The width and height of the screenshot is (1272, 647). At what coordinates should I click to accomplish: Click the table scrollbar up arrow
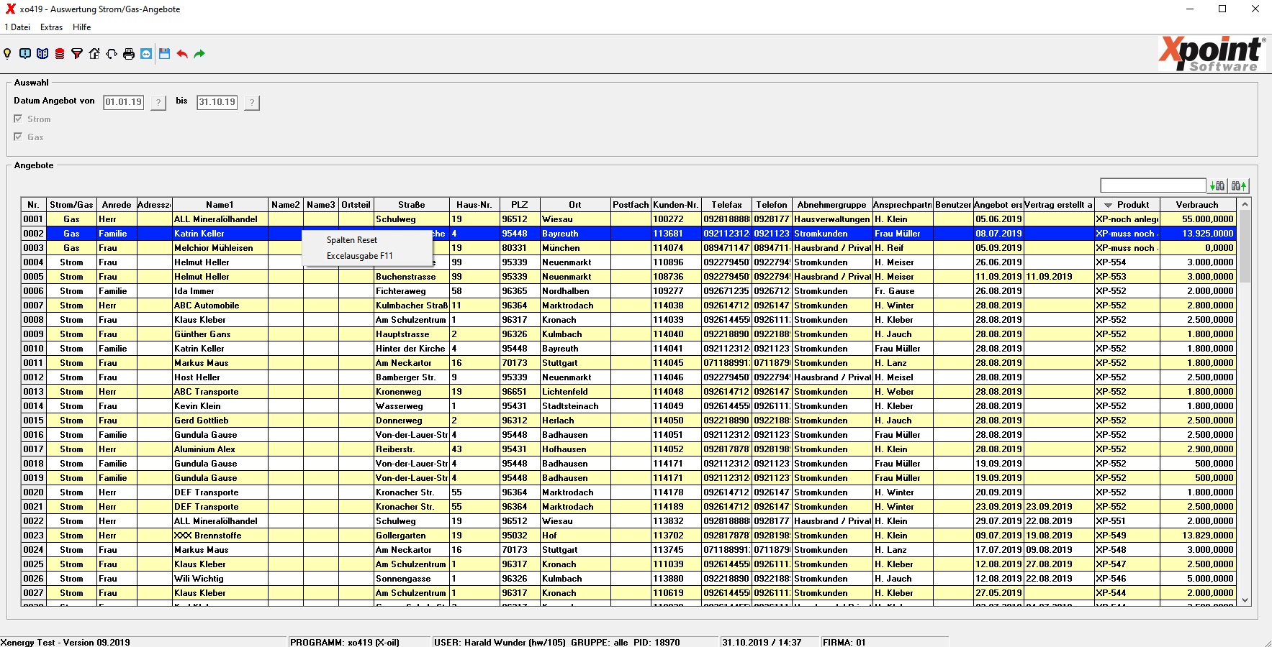(x=1245, y=205)
